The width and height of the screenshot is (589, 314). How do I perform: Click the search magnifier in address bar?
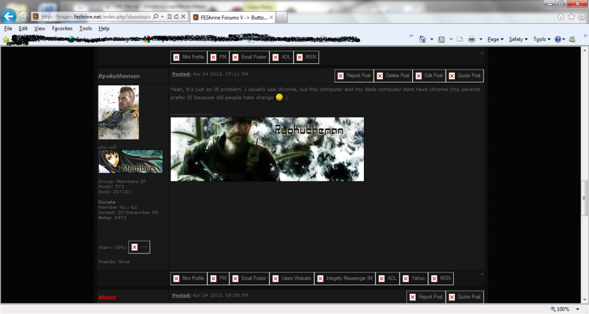tap(155, 17)
